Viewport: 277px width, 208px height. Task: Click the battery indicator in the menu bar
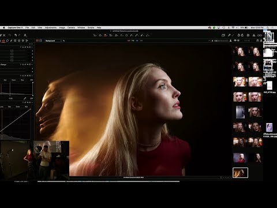coord(244,28)
